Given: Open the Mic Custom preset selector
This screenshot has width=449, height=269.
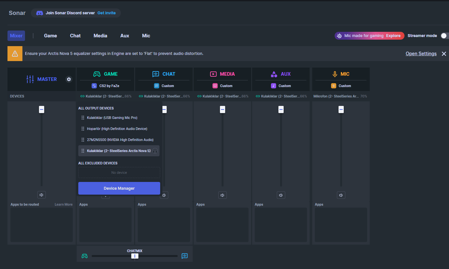Looking at the screenshot, I should pos(341,86).
